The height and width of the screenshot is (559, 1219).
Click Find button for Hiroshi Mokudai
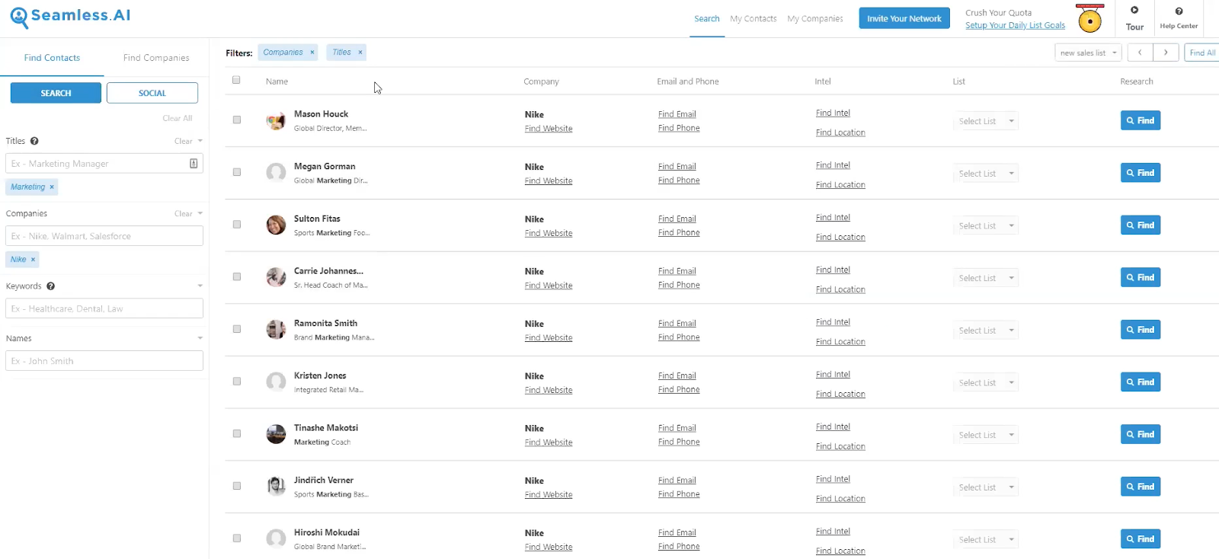1141,539
